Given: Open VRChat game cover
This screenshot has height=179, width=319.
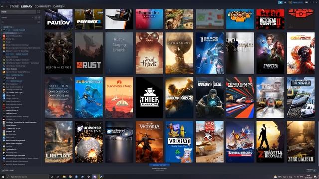Looking at the screenshot, I should (179, 142).
